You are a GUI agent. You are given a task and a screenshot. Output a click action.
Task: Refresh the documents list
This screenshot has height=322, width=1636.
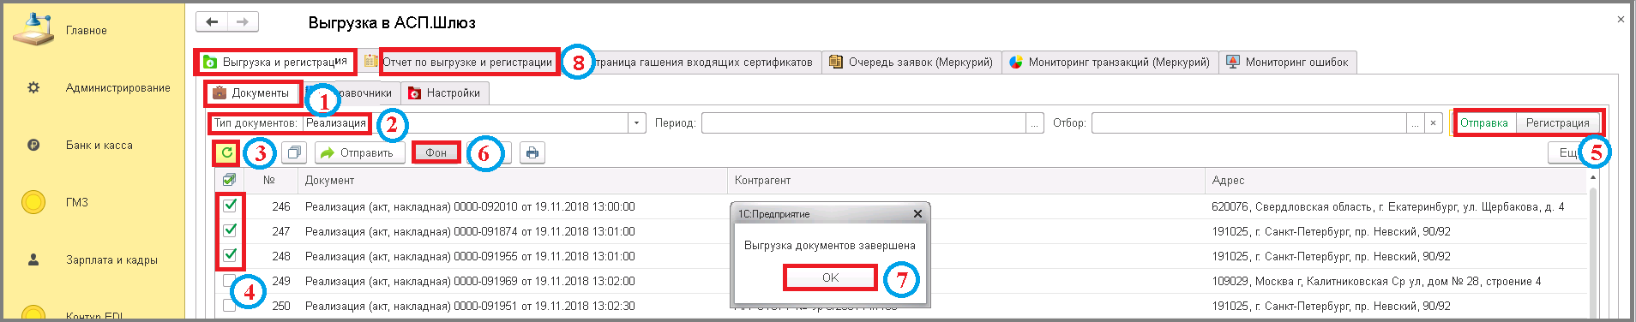tap(226, 152)
